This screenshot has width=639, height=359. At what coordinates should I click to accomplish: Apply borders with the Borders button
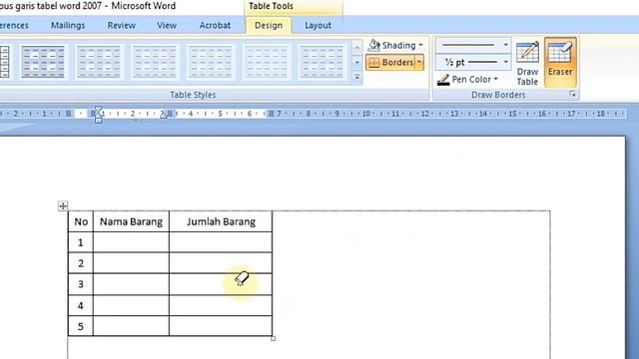390,62
